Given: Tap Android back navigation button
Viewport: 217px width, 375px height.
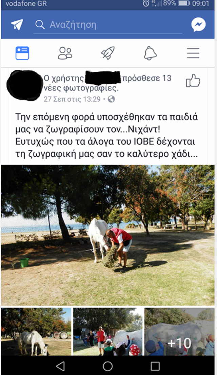Looking at the screenshot, I should tap(60, 366).
